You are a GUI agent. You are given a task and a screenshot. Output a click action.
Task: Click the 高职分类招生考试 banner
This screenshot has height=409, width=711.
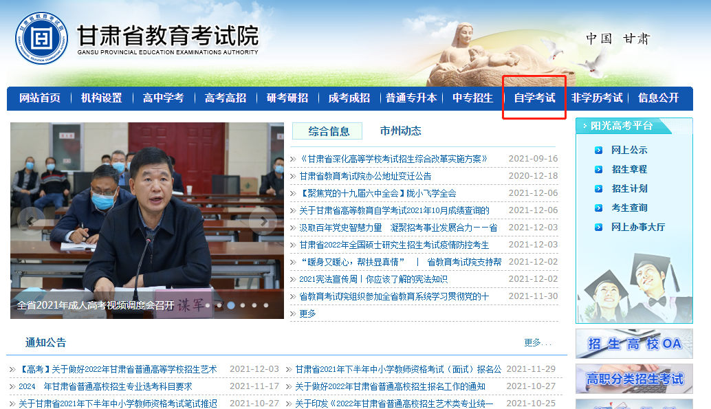click(x=635, y=379)
